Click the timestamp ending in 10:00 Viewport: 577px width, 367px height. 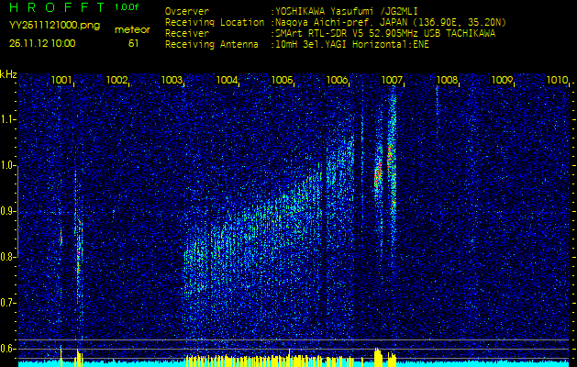coord(42,43)
